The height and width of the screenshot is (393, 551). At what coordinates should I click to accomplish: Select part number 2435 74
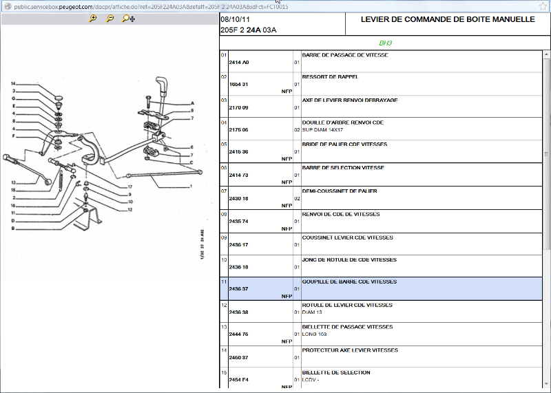pos(238,221)
